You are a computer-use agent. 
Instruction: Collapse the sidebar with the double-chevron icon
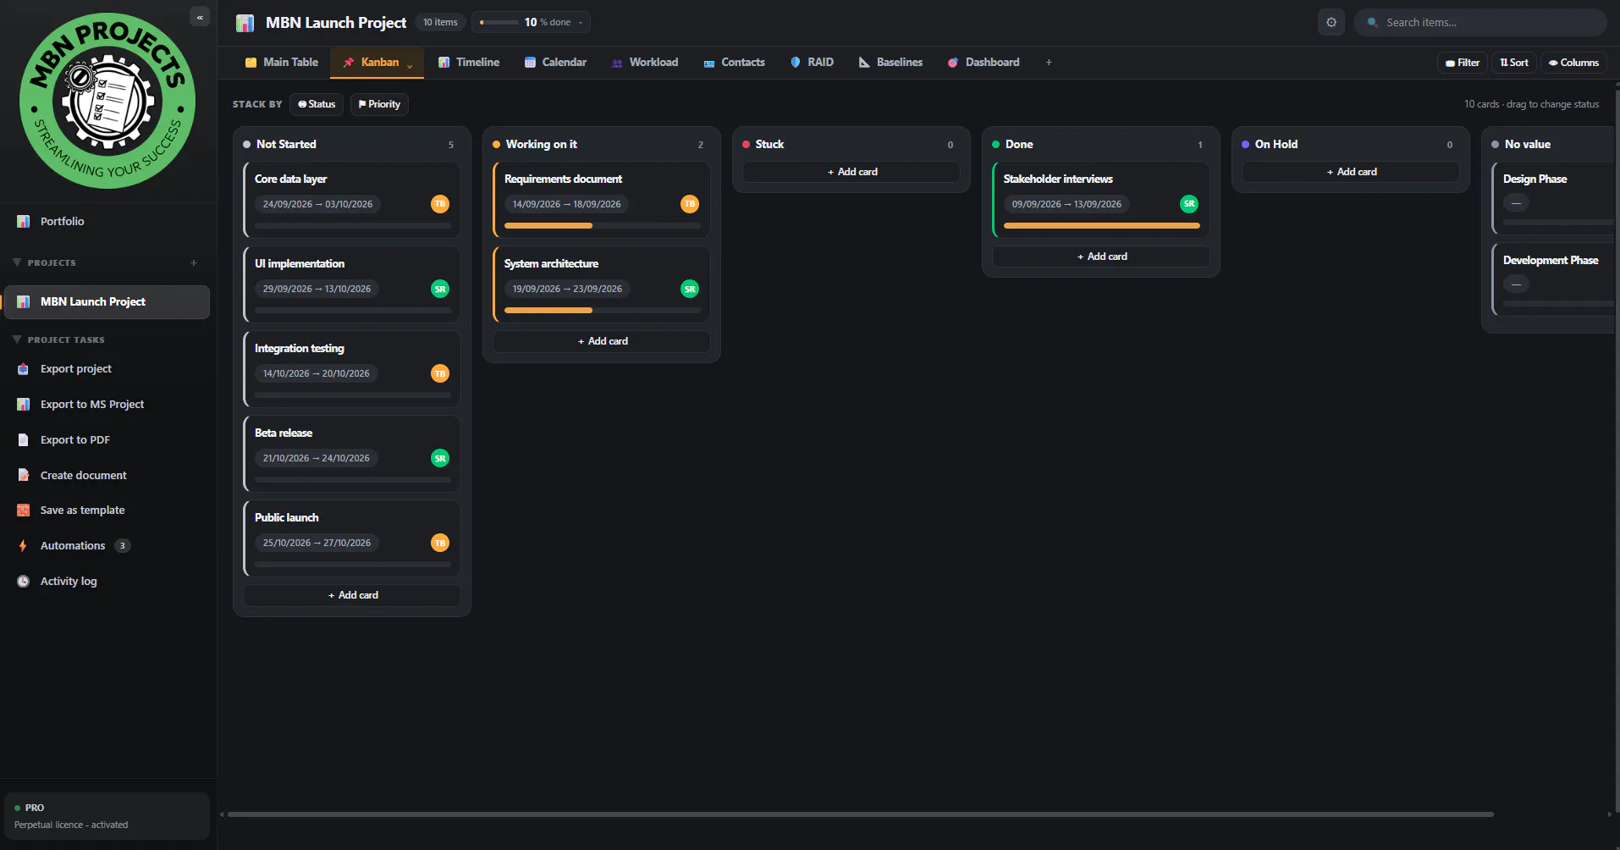coord(200,17)
